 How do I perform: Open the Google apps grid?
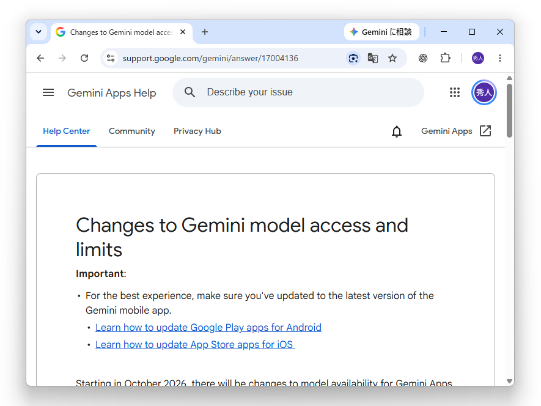[455, 92]
